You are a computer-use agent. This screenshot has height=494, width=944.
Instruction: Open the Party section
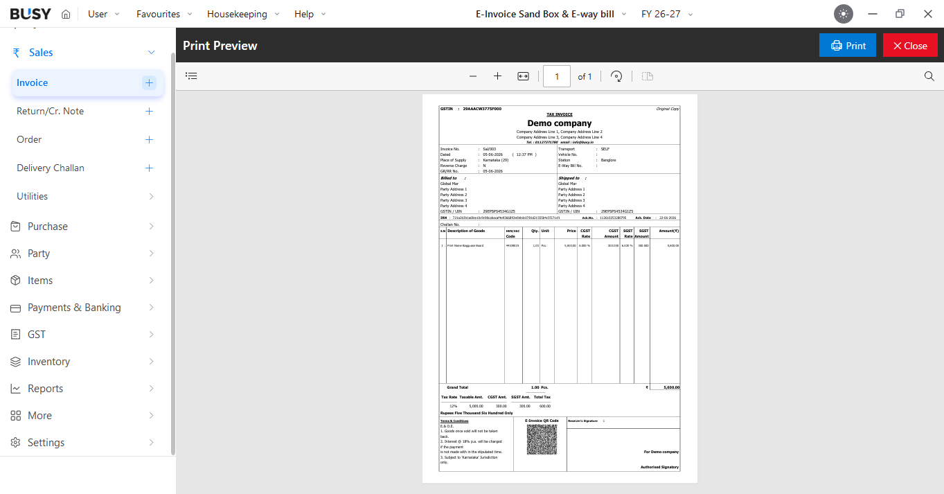point(39,254)
